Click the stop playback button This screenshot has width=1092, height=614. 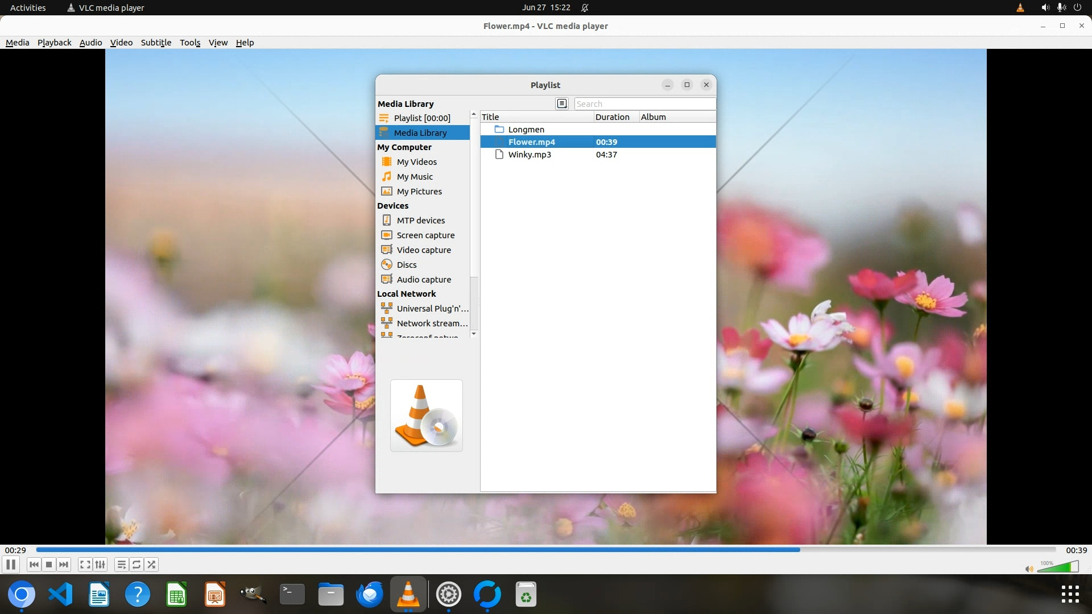[x=49, y=565]
